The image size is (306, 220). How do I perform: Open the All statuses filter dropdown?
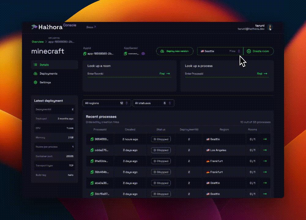point(153,103)
